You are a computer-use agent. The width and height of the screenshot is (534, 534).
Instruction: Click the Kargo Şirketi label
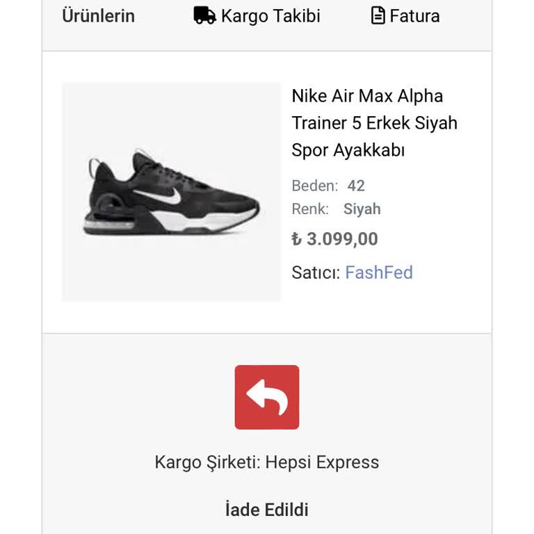click(207, 462)
